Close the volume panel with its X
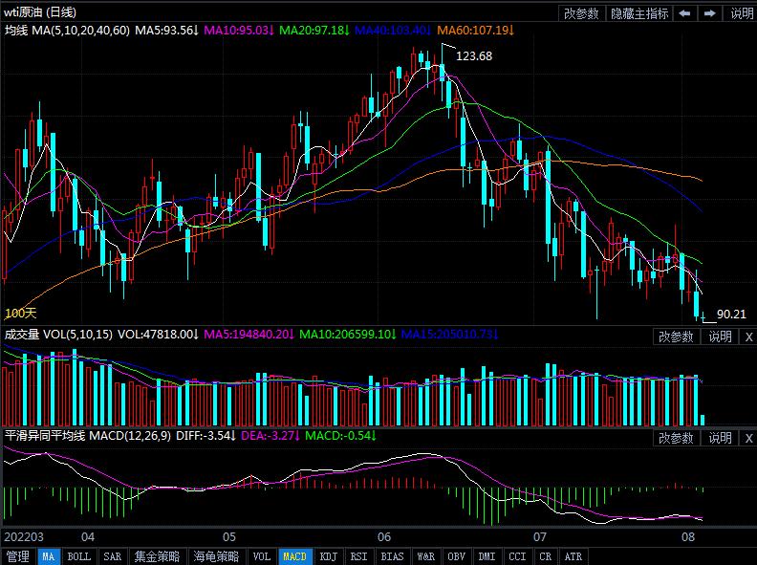The height and width of the screenshot is (565, 757). pos(747,337)
